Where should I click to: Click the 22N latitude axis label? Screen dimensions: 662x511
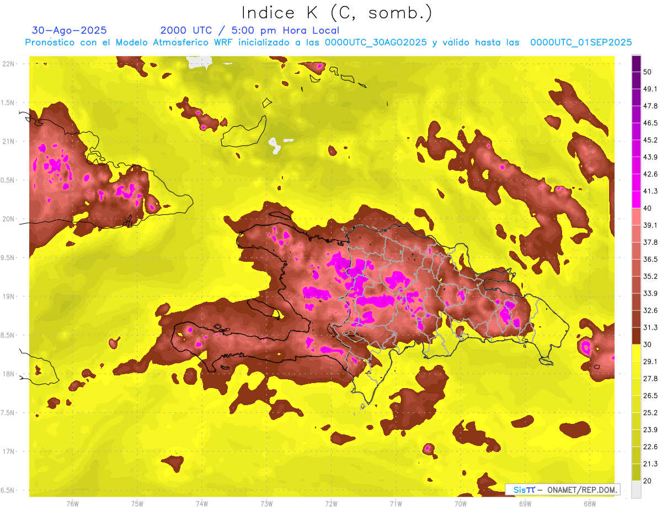click(x=9, y=63)
